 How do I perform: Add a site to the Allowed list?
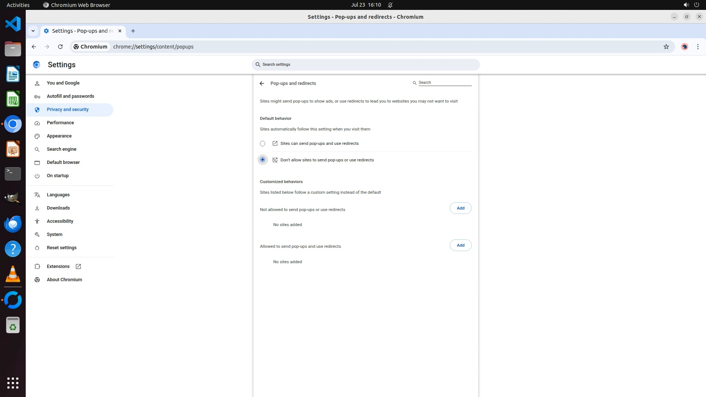tap(460, 245)
